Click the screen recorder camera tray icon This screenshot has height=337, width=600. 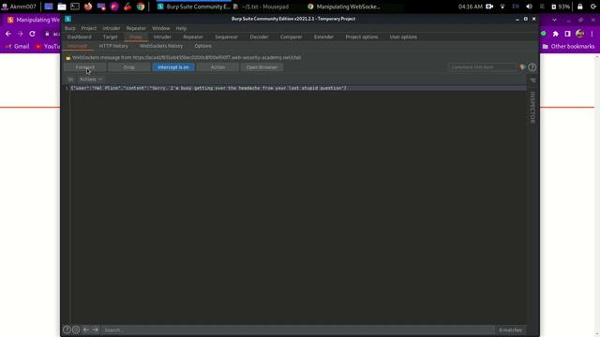489,7
